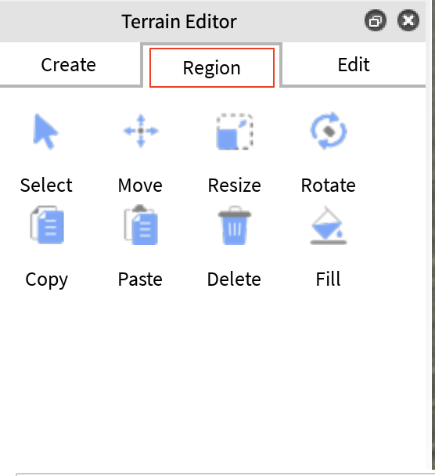
Task: Click the "Delete" text label
Action: (234, 279)
